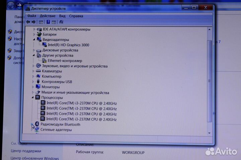Select the Ethernet-контроллер entry text
Image resolution: width=241 pixels, height=160 pixels.
click(65, 60)
